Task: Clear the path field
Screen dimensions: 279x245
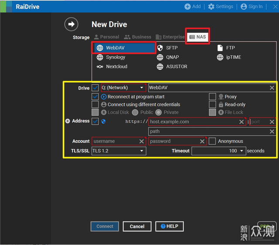Action: [272, 132]
